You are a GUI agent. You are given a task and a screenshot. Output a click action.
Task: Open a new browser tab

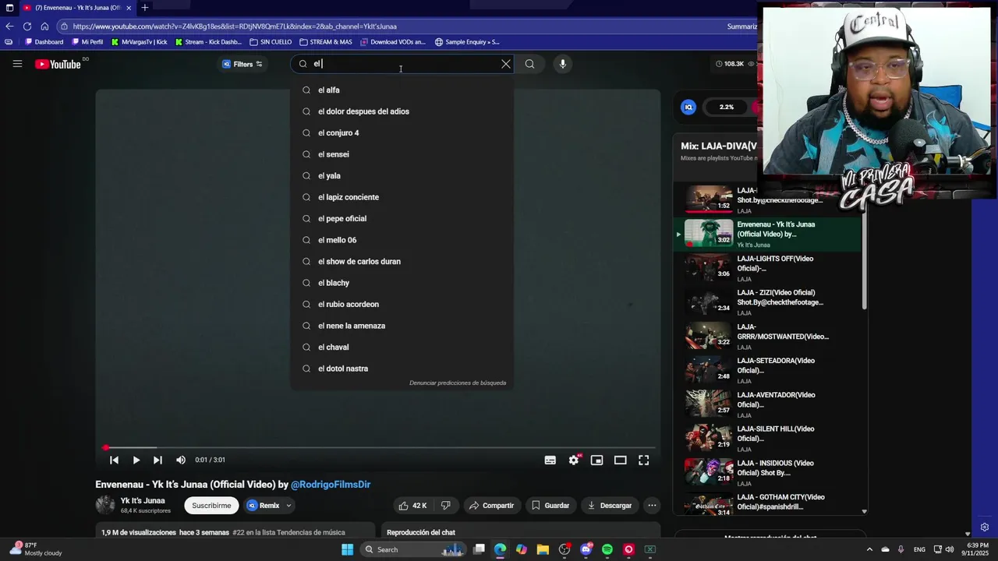144,8
